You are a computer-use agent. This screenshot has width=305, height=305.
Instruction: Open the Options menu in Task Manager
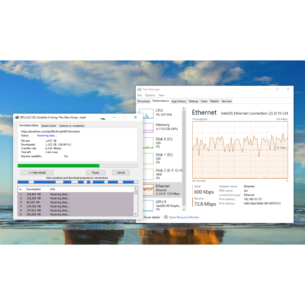click(x=150, y=95)
